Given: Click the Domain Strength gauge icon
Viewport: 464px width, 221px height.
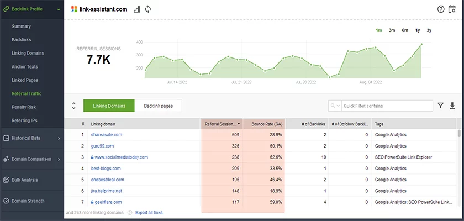Looking at the screenshot, I should [x=6, y=201].
